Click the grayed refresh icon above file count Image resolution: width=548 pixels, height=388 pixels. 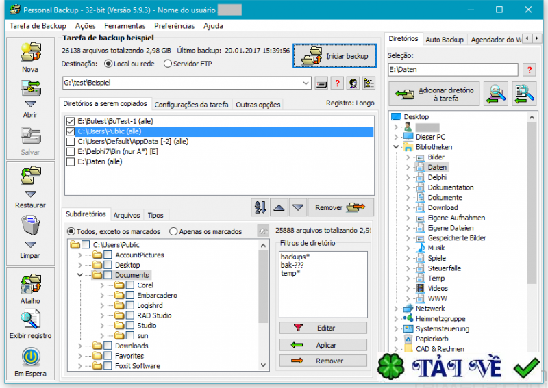pyautogui.click(x=263, y=231)
